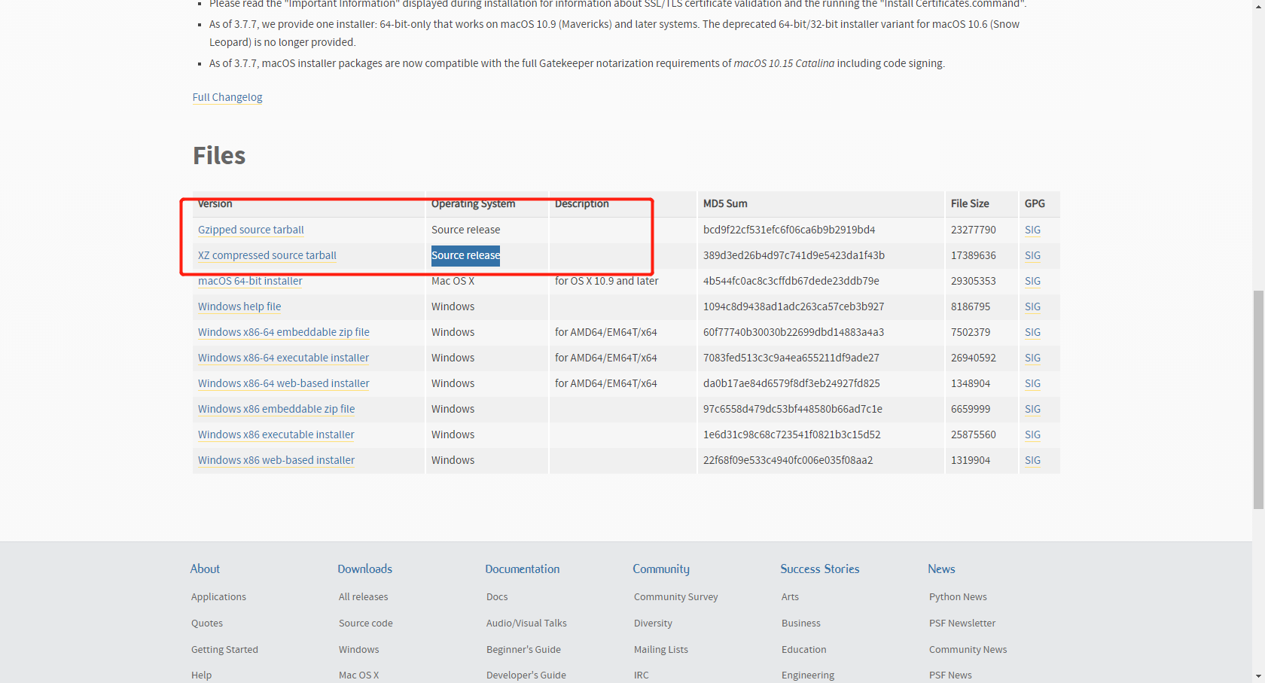This screenshot has height=683, width=1265.
Task: Download Windows x86-64 web-based installer
Action: (x=284, y=383)
